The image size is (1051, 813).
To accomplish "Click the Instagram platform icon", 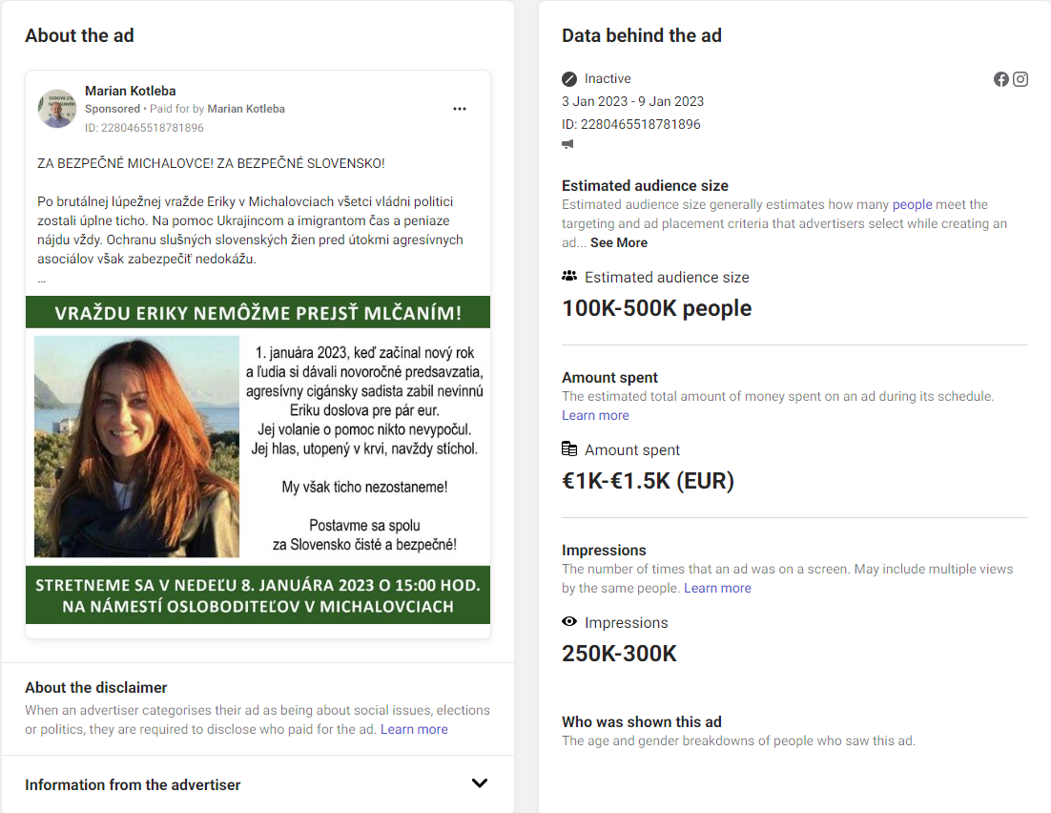I will tap(1020, 79).
